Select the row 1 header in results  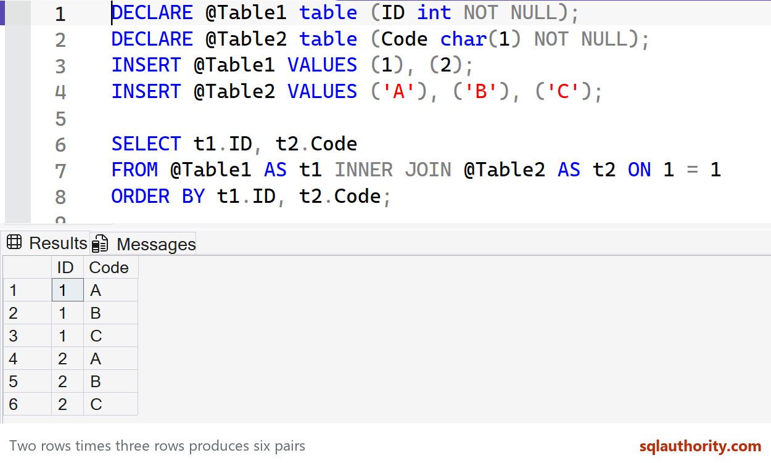pyautogui.click(x=27, y=290)
